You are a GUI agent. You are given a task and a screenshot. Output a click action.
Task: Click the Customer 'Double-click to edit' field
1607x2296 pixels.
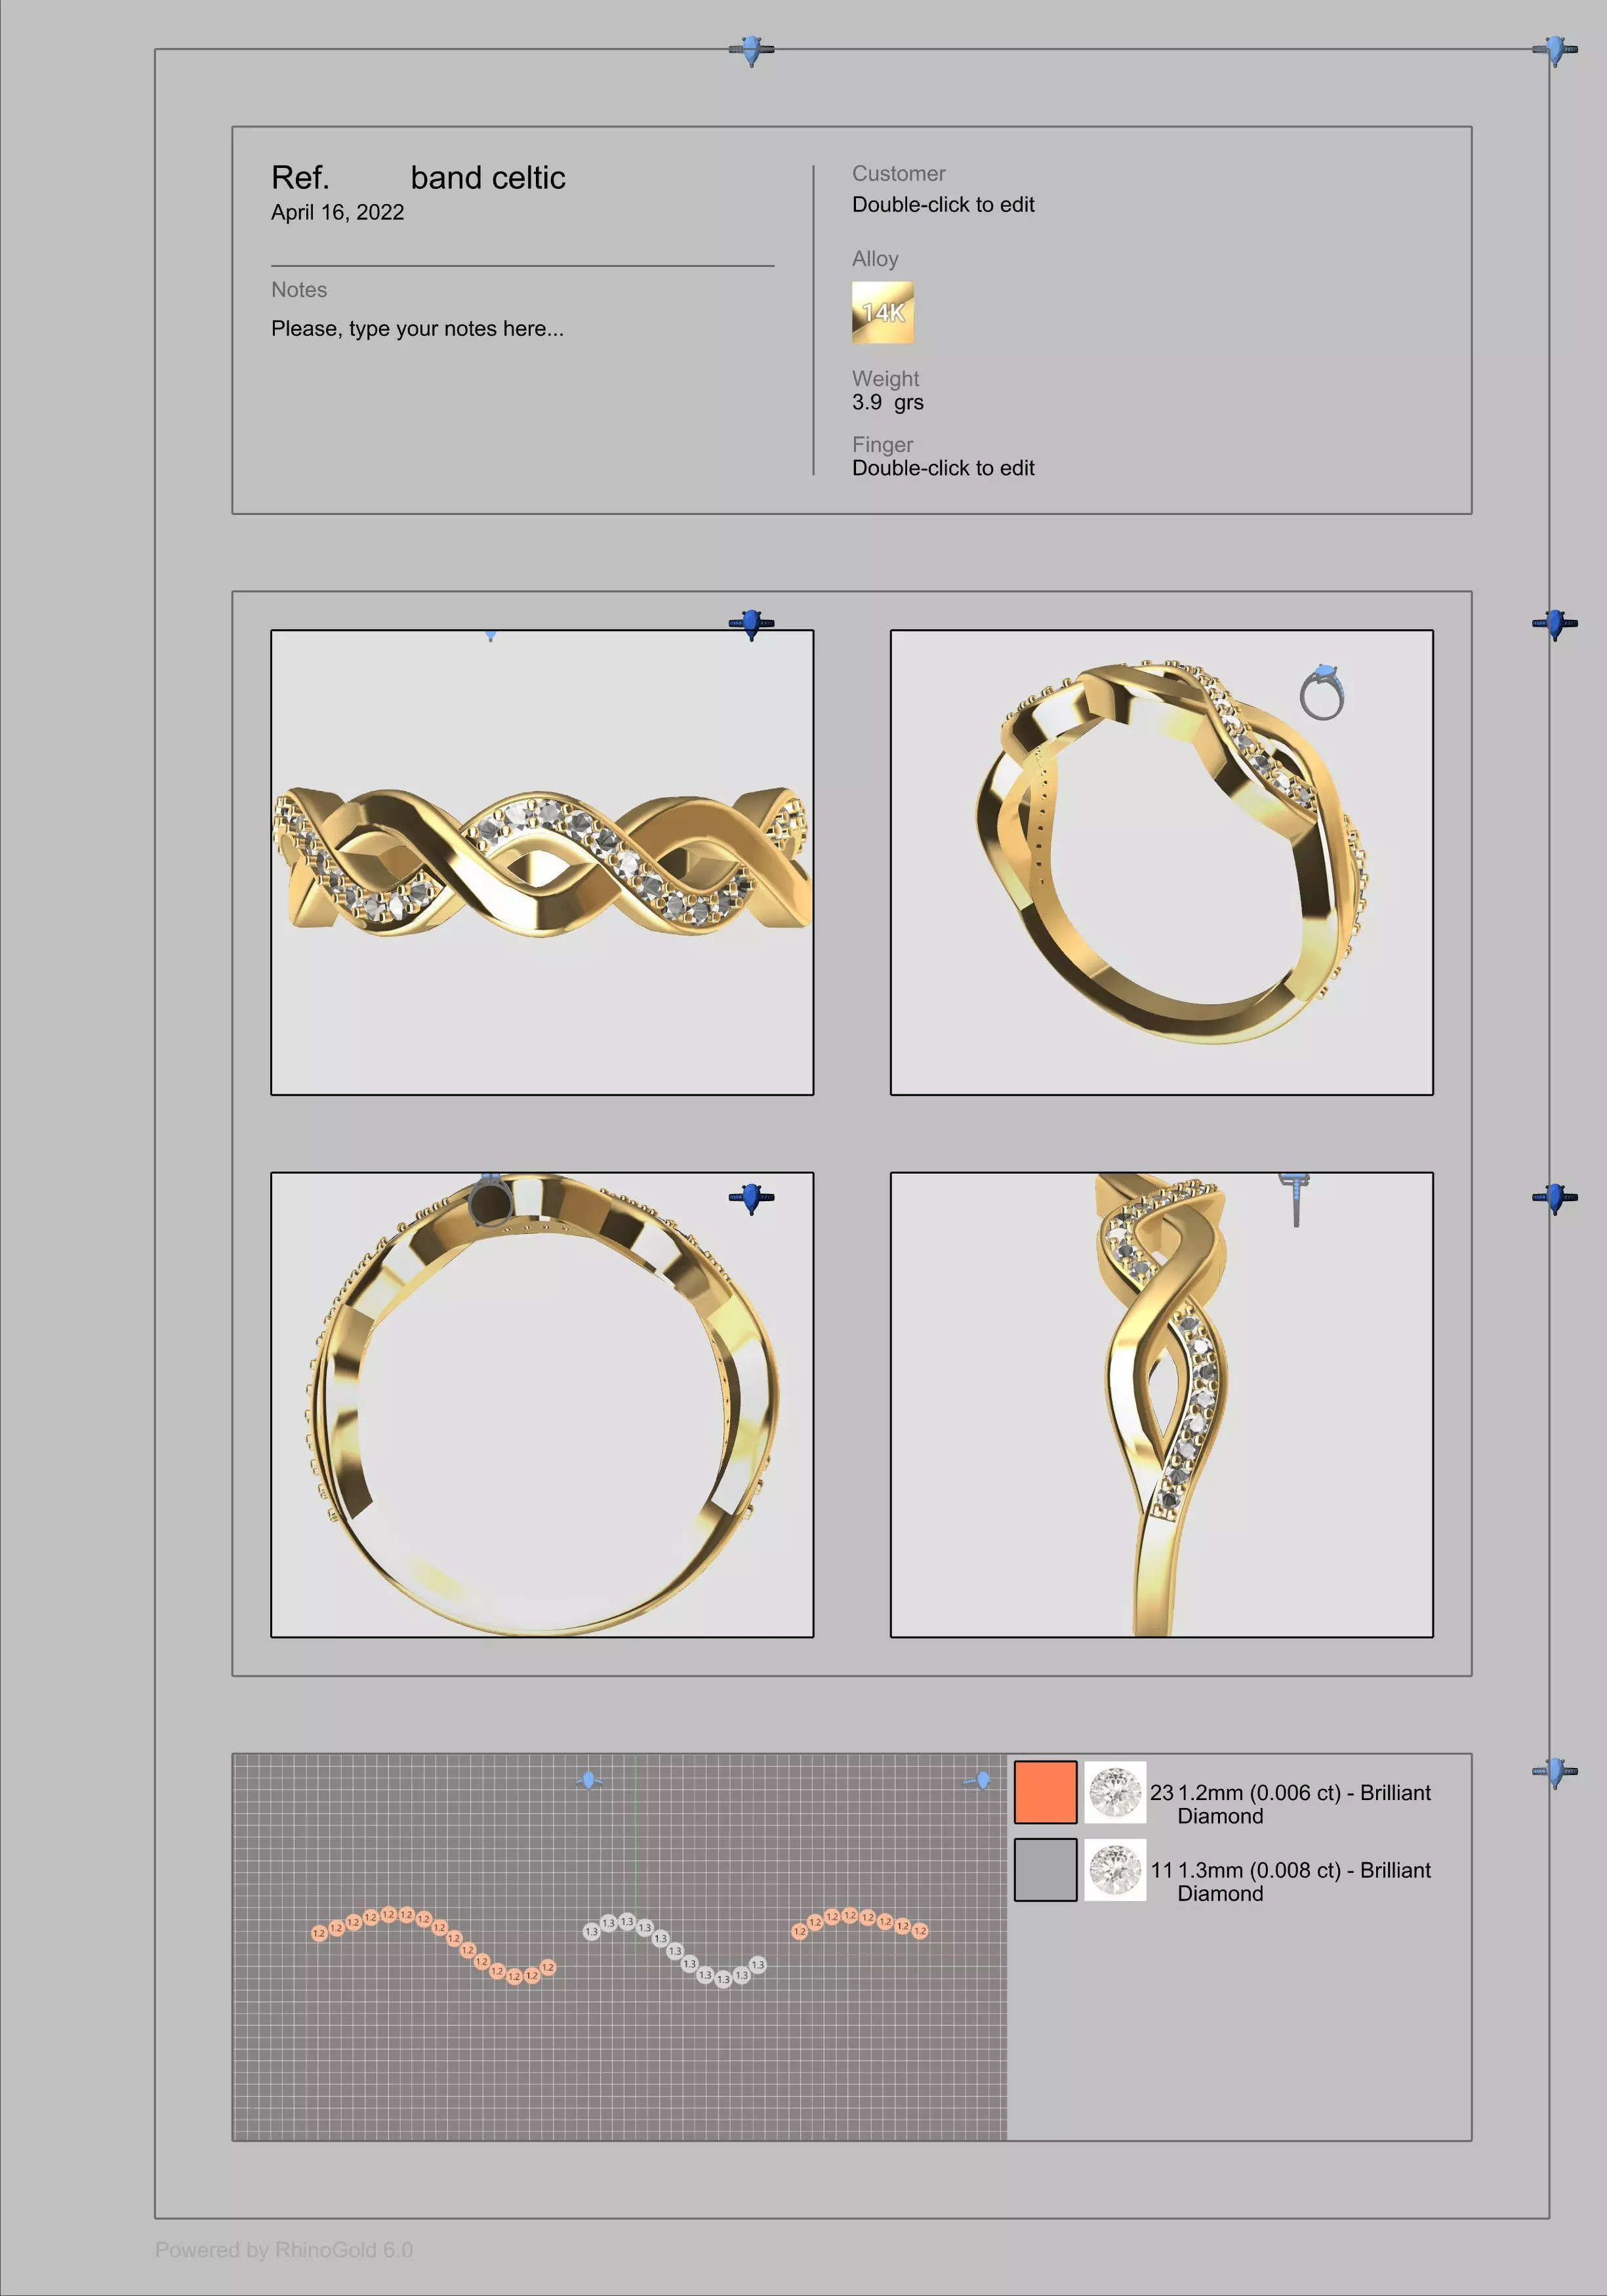point(943,204)
